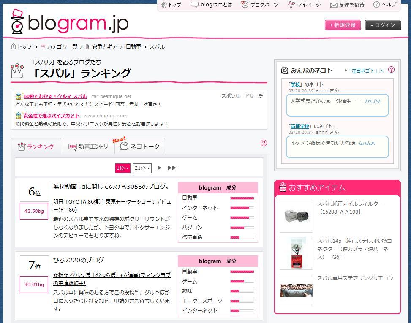Click the help question mark beside ranking tabs
Image resolution: width=411 pixels, height=323 pixels.
[264, 143]
